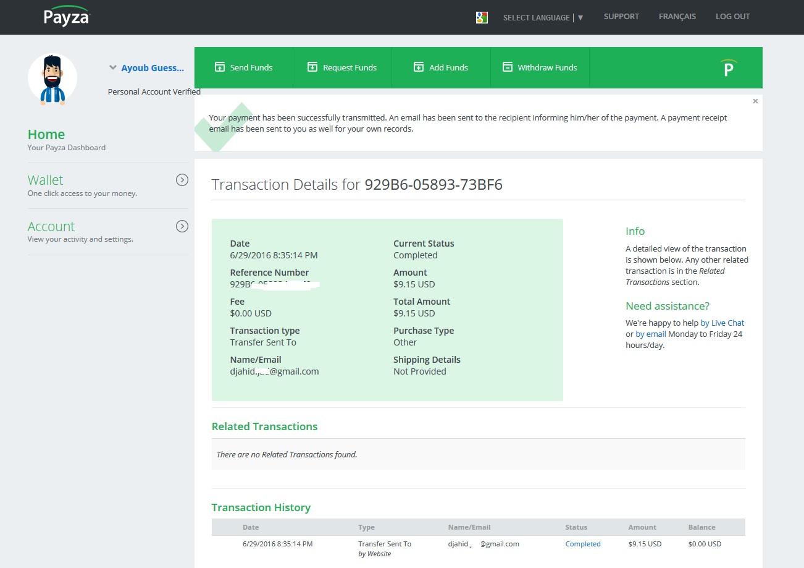Open the Withdraw Funds tab

point(540,67)
